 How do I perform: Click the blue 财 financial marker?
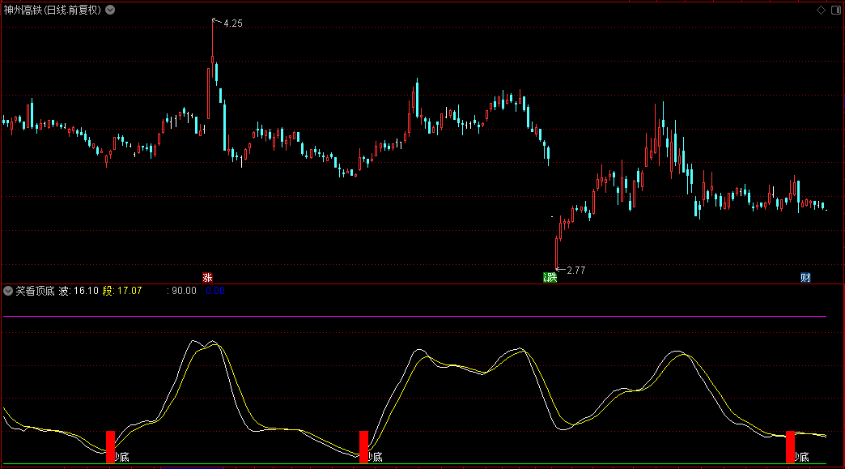coord(805,278)
